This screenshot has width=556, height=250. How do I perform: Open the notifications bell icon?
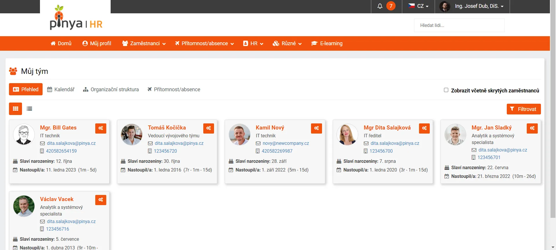[380, 6]
